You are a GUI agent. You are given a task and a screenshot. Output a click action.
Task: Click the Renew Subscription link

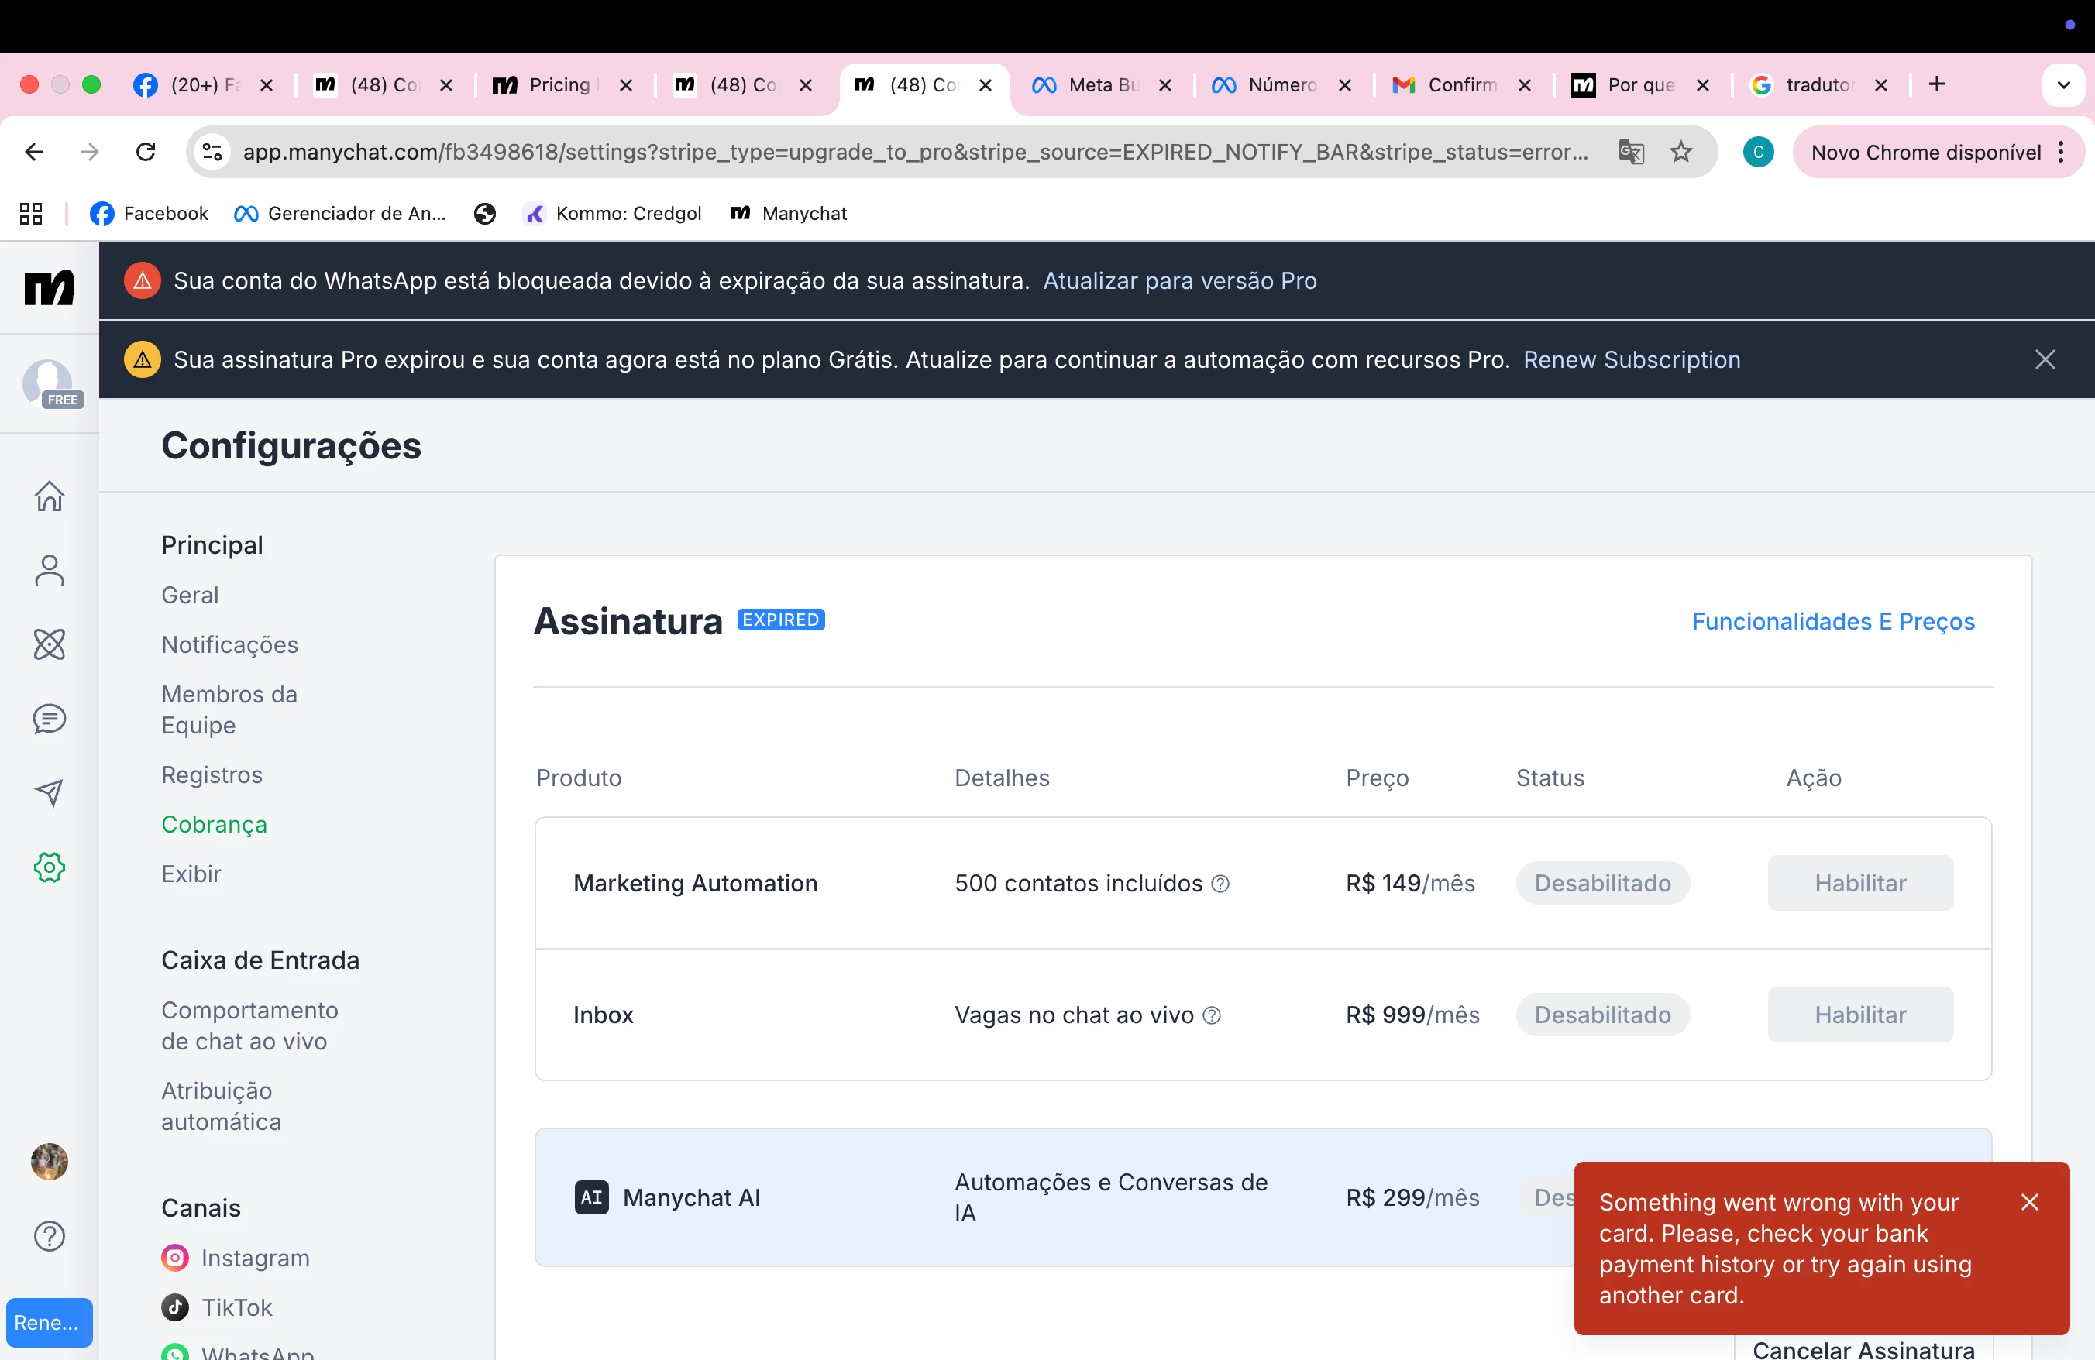point(1631,359)
